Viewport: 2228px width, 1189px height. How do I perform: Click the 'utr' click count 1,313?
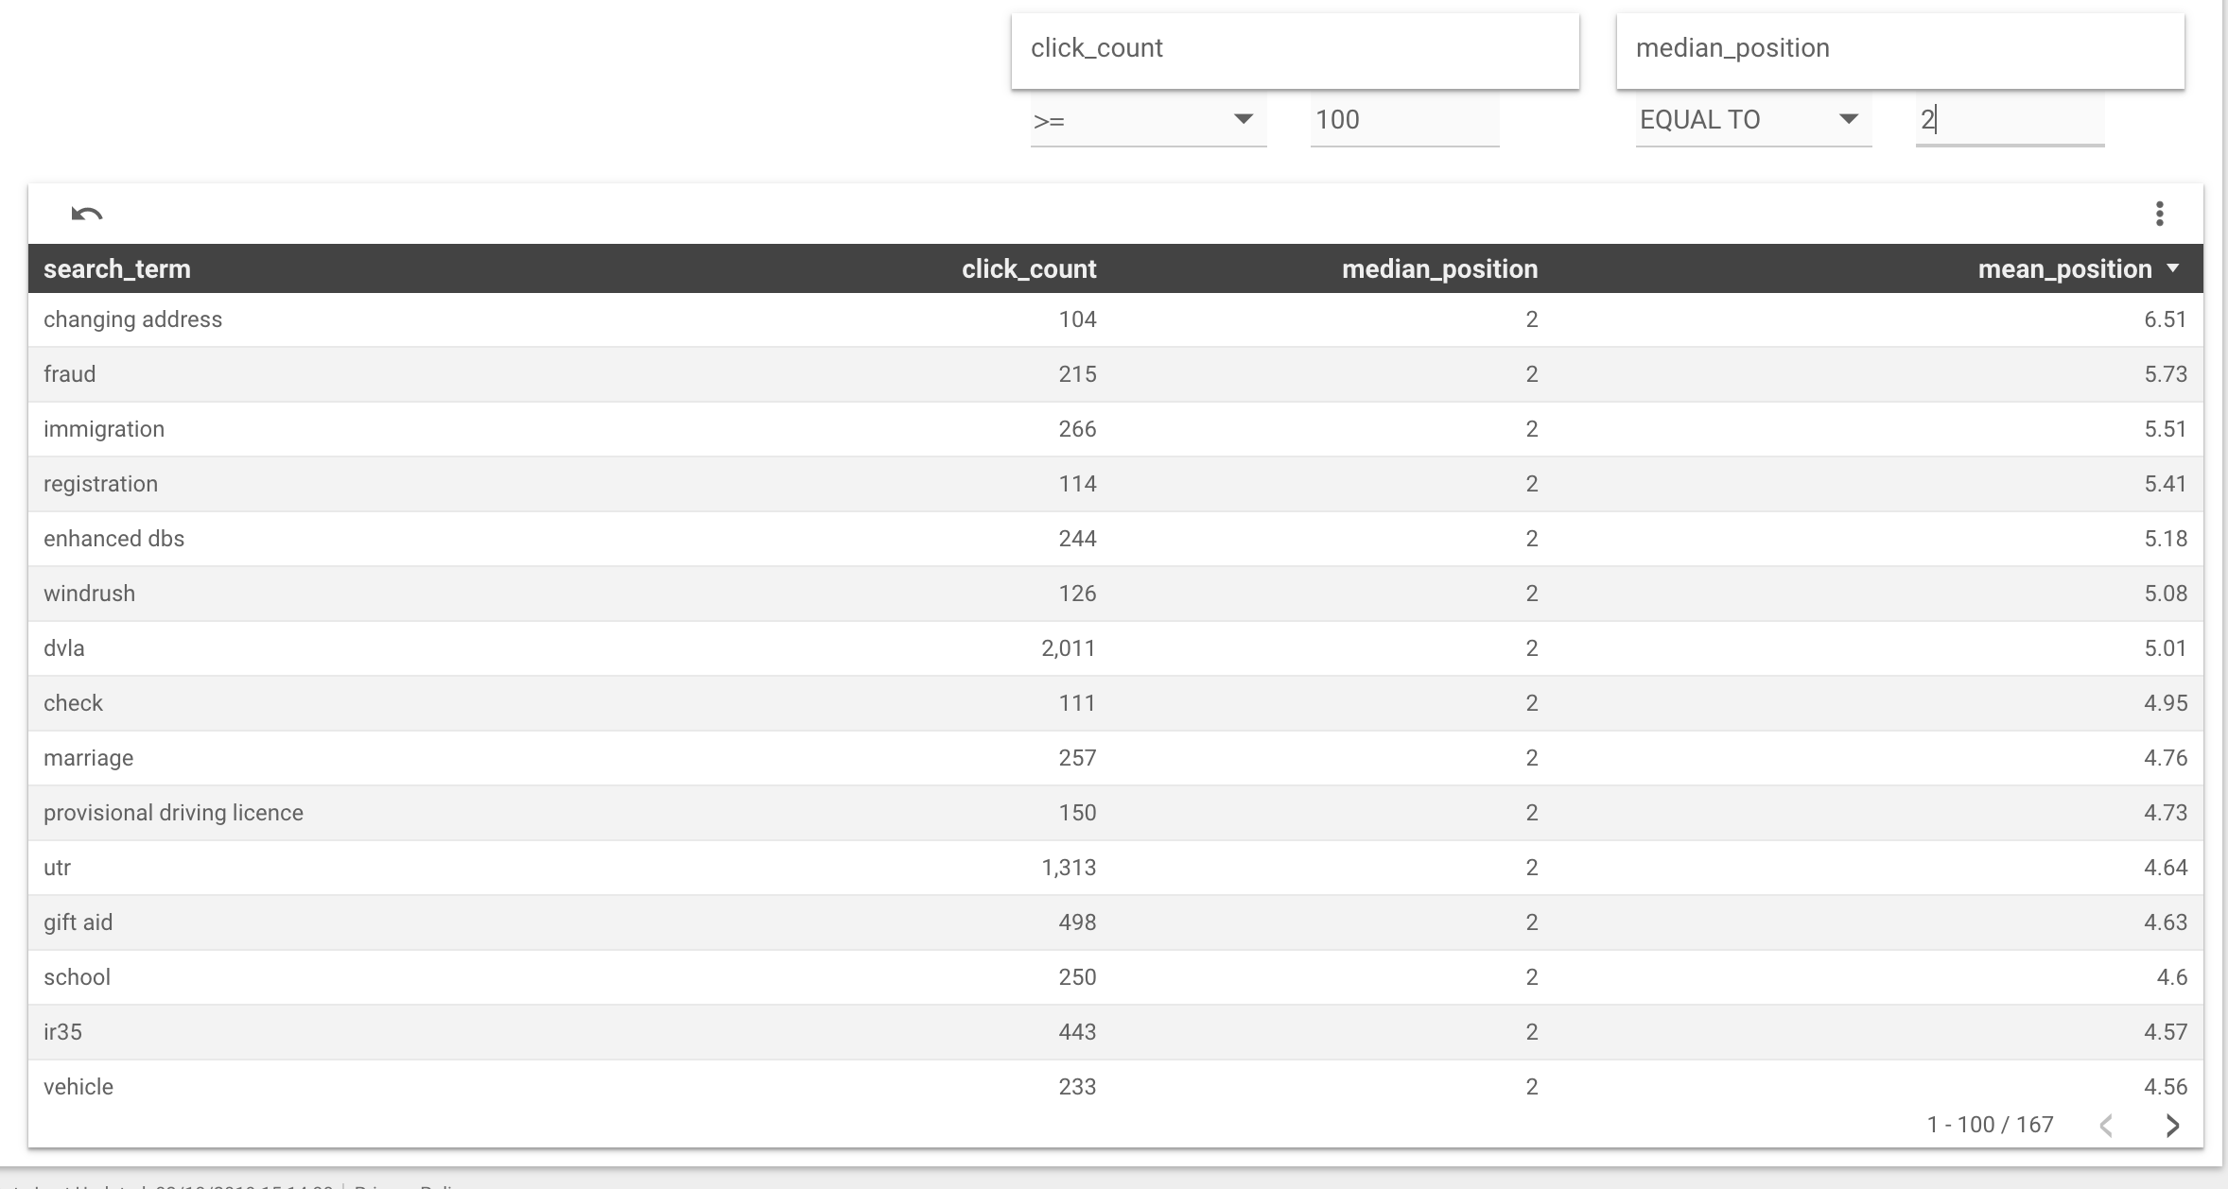pos(1069,868)
